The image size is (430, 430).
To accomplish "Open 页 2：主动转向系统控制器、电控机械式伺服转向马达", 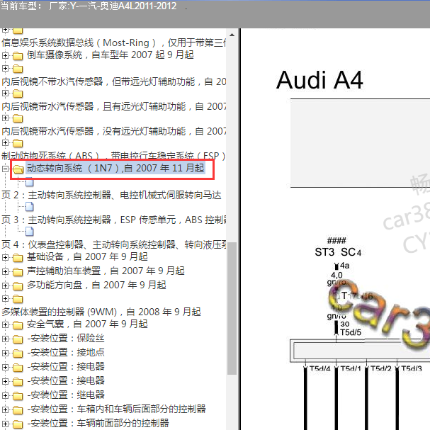I will point(111,196).
